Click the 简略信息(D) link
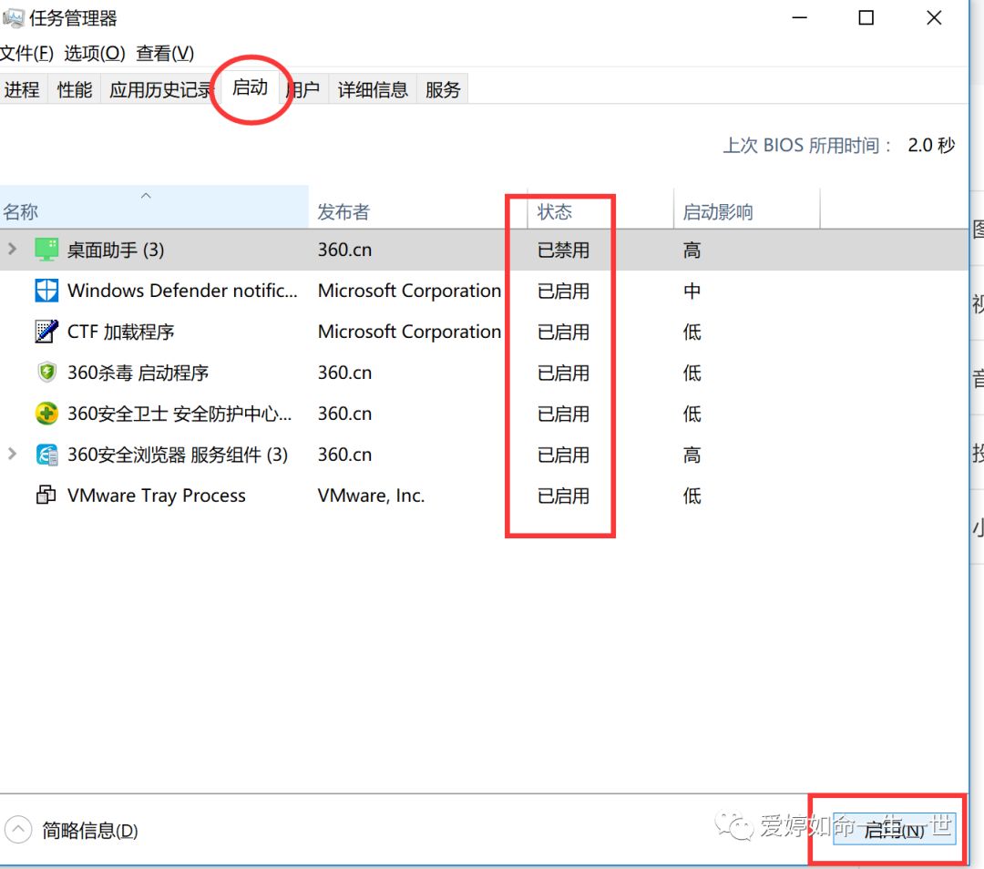The height and width of the screenshot is (869, 984). tap(89, 831)
